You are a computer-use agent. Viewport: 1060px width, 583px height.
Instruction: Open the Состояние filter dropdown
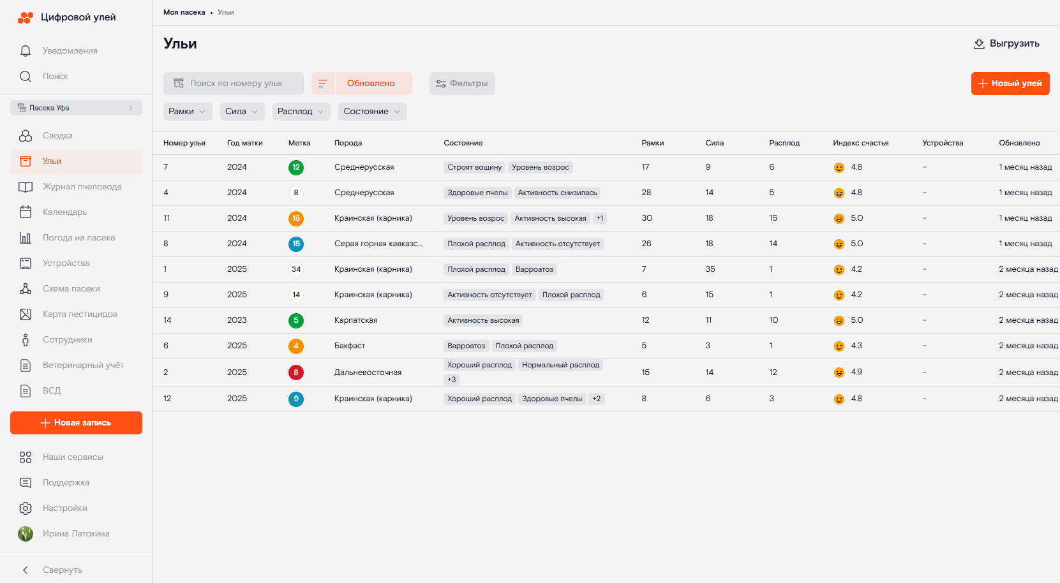click(x=372, y=112)
